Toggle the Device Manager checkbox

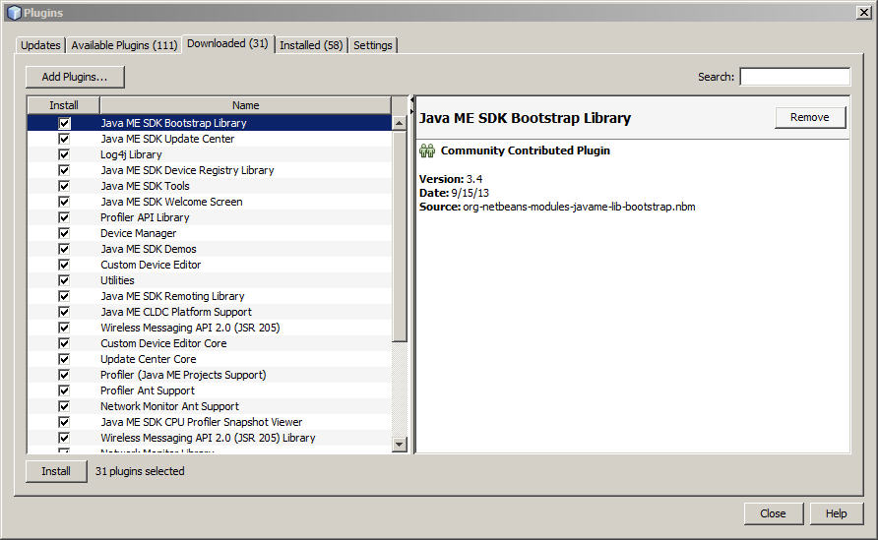click(64, 233)
